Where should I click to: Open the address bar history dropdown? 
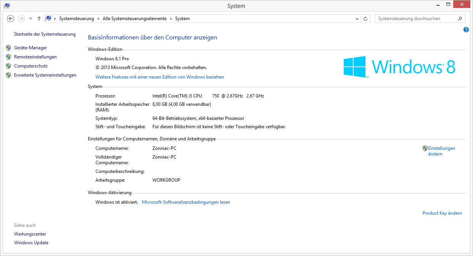tap(357, 19)
